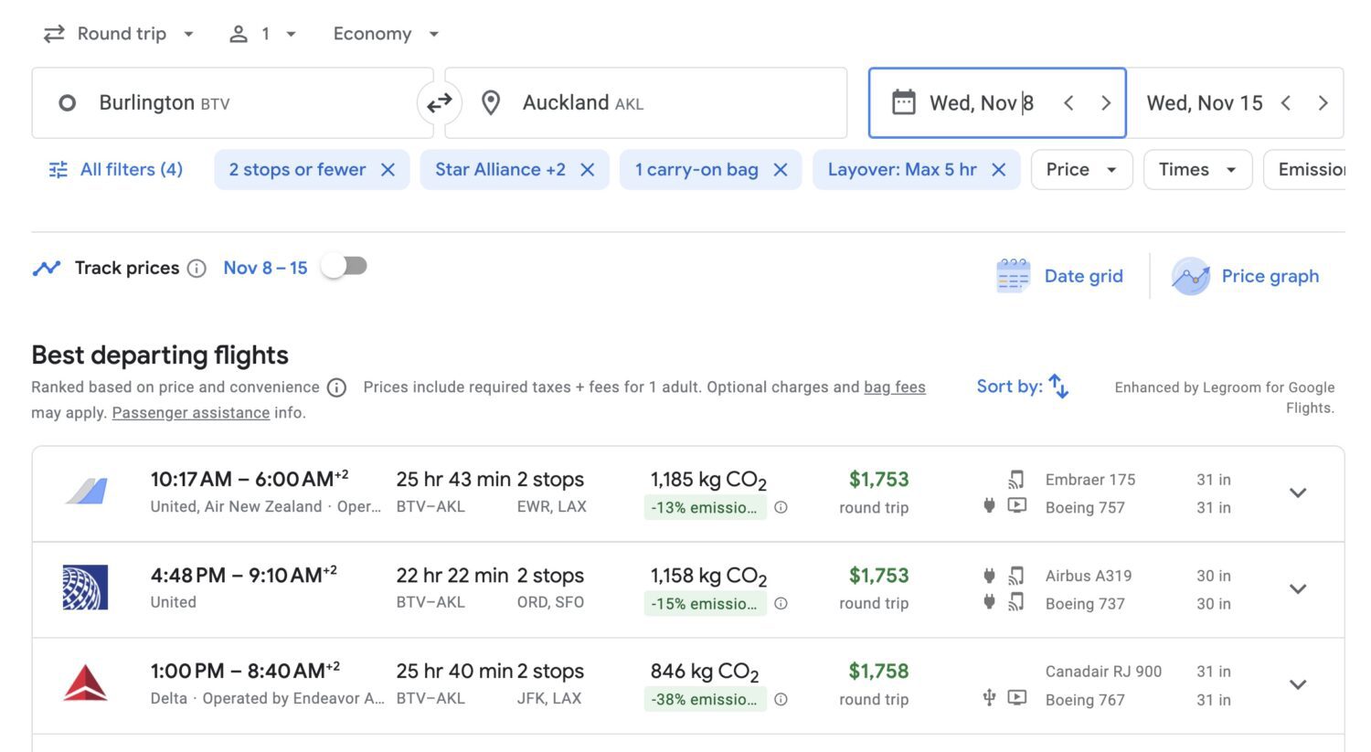1371x752 pixels.
Task: Enable the Track prices toggle
Action: 344,264
